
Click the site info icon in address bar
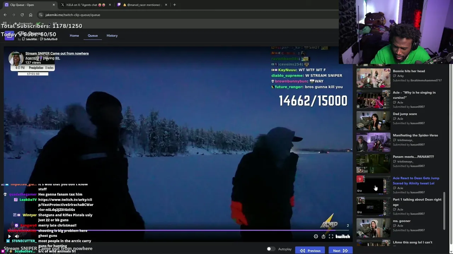[x=41, y=15]
